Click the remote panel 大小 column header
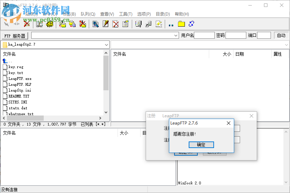Image resolution: width=290 pixels, height=193 pixels. click(221, 54)
